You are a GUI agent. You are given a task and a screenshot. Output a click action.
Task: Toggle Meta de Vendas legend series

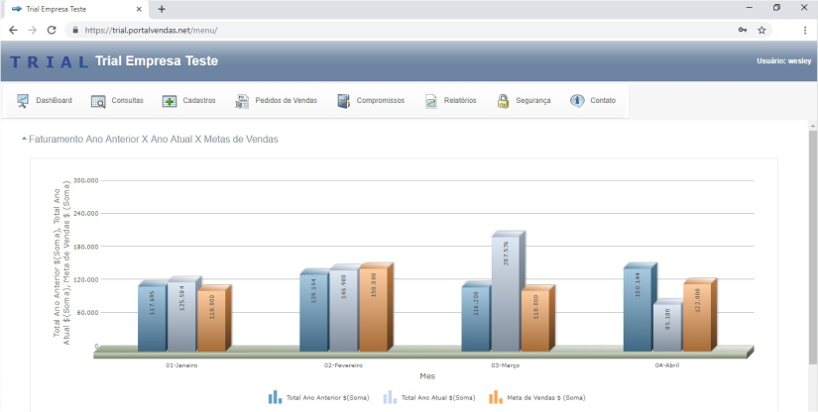tap(537, 397)
